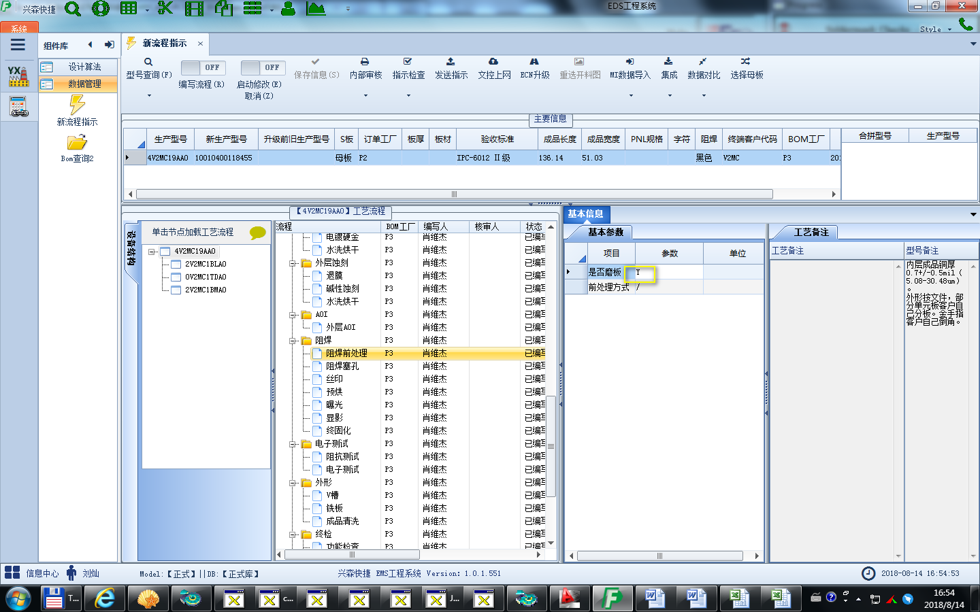Check the 2V2MC1BMA0 tree node checkbox
This screenshot has height=612, width=980.
(x=176, y=290)
